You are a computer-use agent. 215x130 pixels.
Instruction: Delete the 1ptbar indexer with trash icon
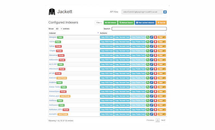tap(155, 46)
